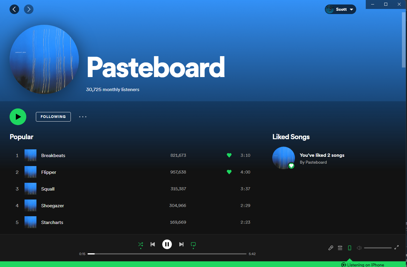Viewport: 407px width, 267px height.
Task: Play Pasteboard with the green play button
Action: click(x=18, y=117)
